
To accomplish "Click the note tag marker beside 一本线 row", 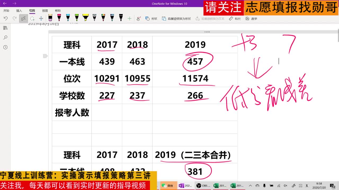I will [45, 56].
